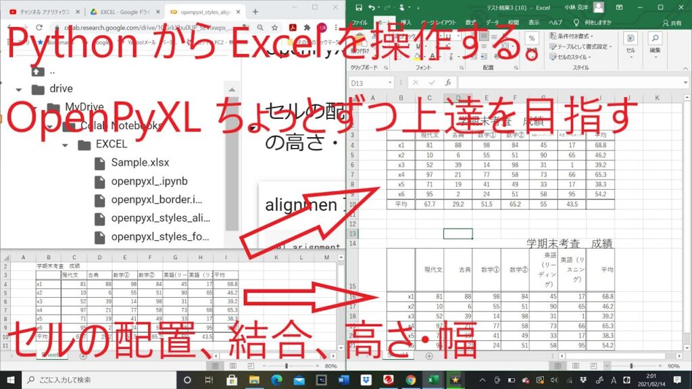Click Undo in Excel quick access toolbar

371,7
